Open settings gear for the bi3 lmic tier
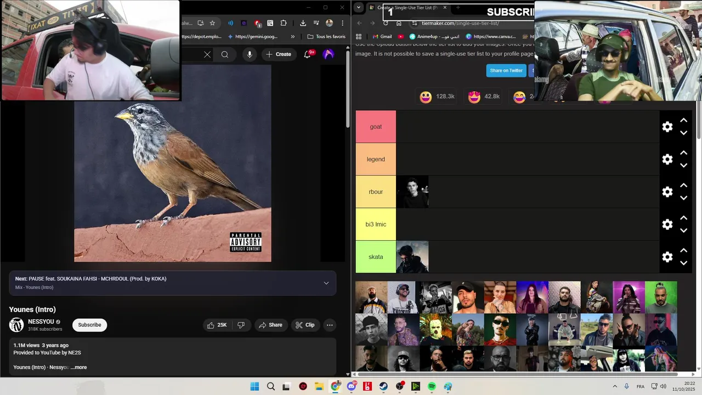The height and width of the screenshot is (395, 702). click(667, 224)
